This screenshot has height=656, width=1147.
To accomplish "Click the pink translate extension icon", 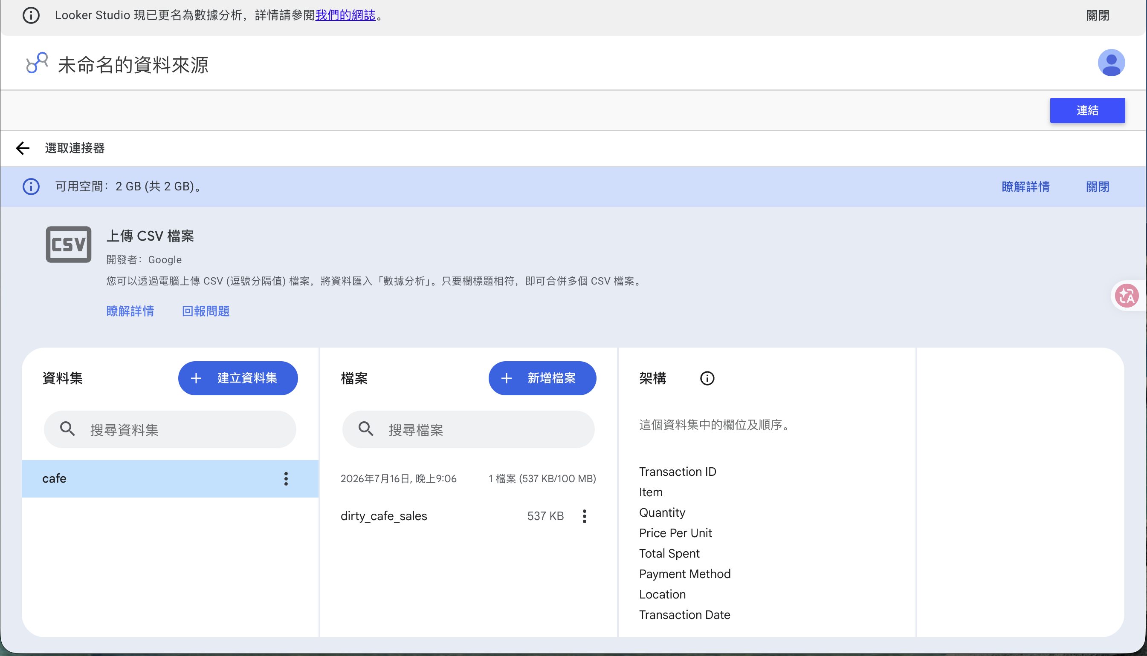I will [1126, 296].
